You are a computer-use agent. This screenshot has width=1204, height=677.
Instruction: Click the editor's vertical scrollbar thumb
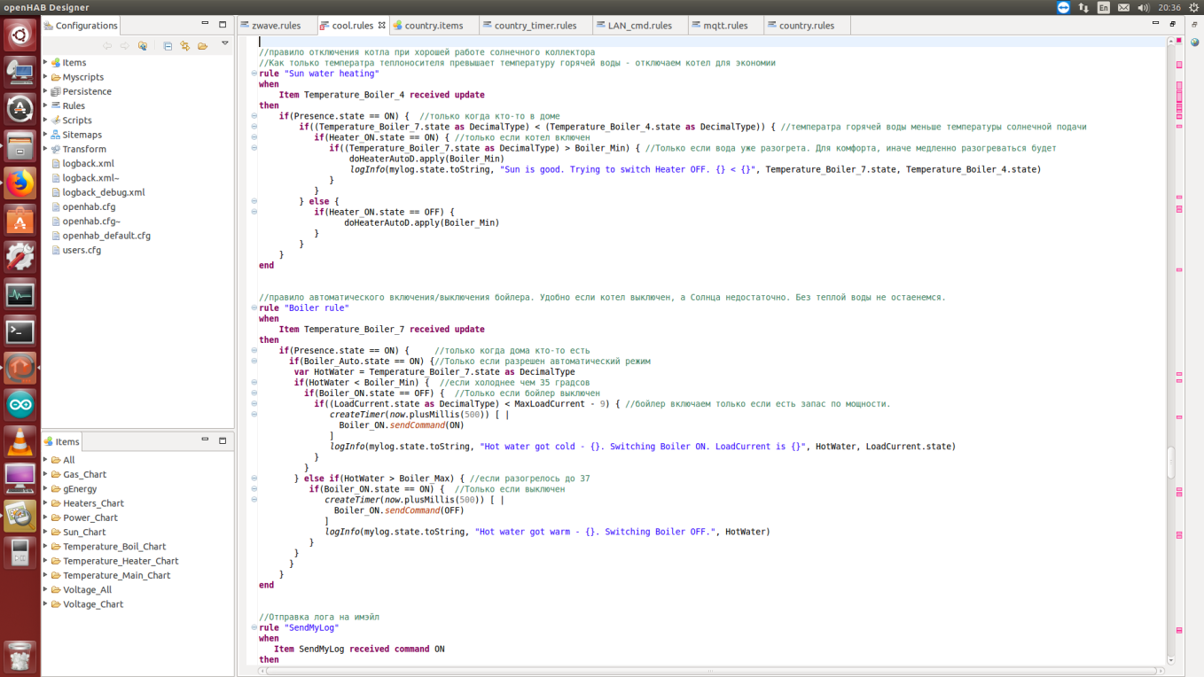[1170, 461]
